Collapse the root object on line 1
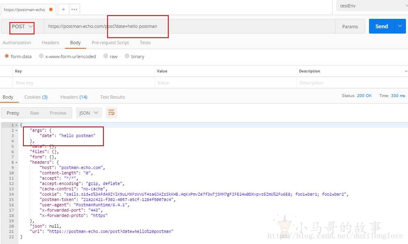The width and height of the screenshot is (408, 244). click(x=16, y=125)
